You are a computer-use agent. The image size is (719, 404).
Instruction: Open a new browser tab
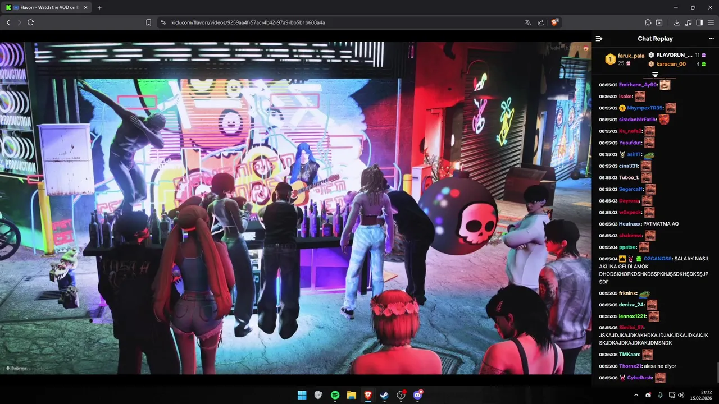[x=99, y=7]
